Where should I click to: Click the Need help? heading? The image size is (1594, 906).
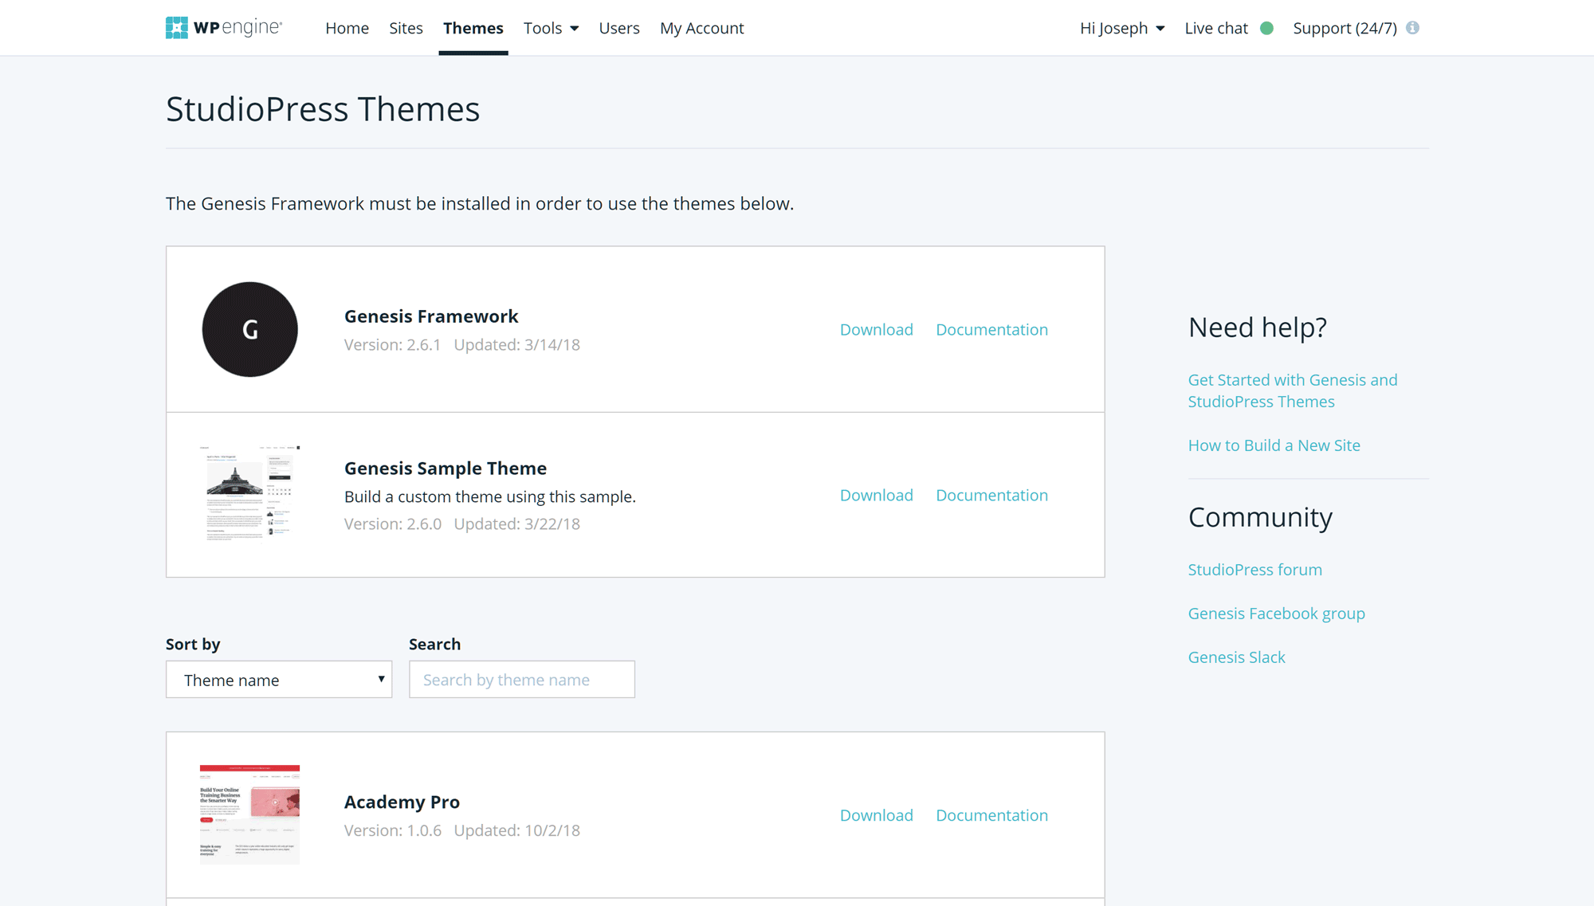click(x=1258, y=327)
